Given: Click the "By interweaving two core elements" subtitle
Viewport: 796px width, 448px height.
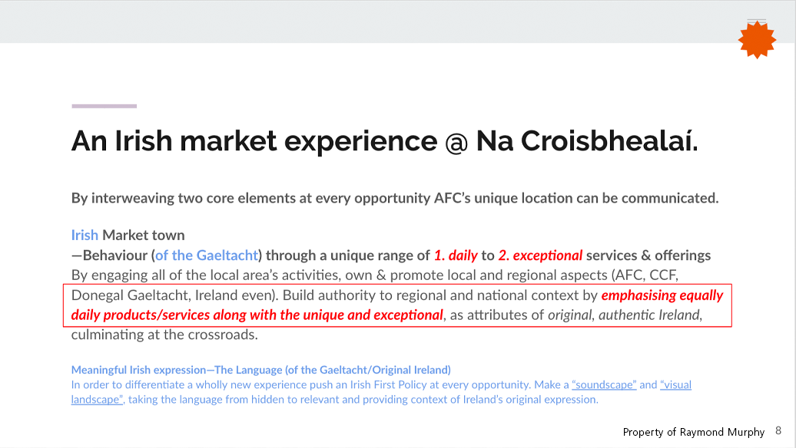Looking at the screenshot, I should coord(395,198).
